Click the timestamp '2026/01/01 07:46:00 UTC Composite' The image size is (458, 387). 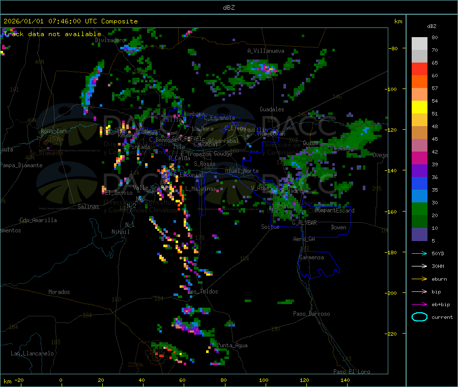point(70,21)
